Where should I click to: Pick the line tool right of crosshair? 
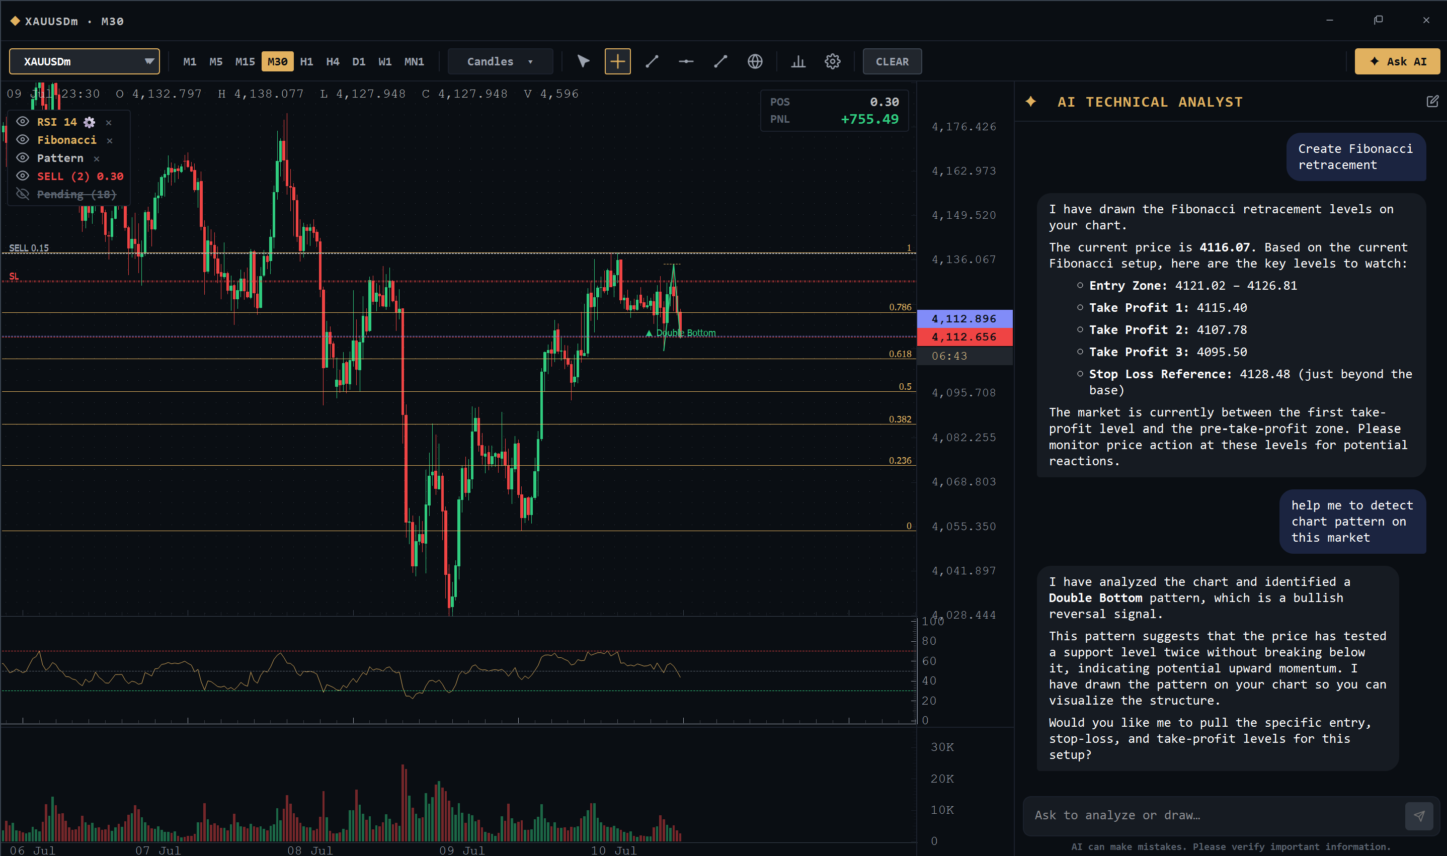pyautogui.click(x=652, y=61)
